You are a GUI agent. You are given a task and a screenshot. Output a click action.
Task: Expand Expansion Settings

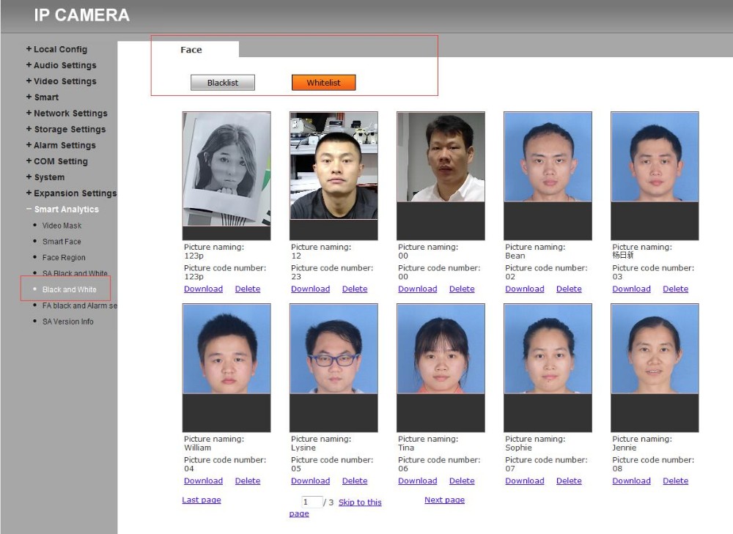(72, 193)
